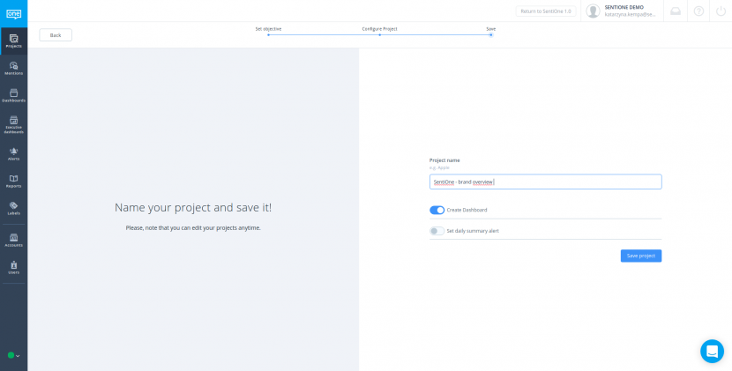Click the SentiOne logo
The height and width of the screenshot is (371, 732).
point(13,11)
